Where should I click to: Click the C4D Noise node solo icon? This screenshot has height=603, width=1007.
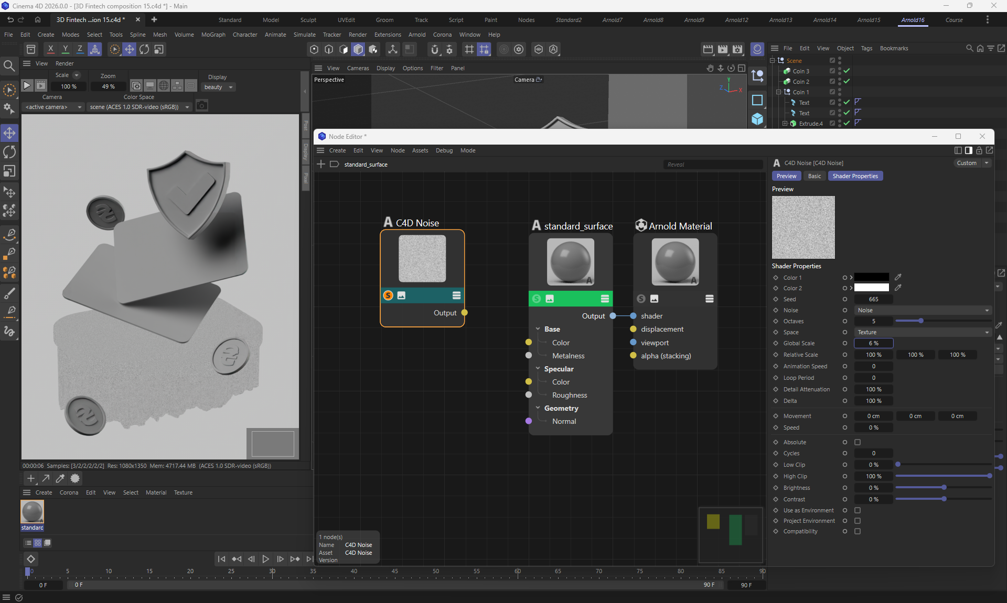pyautogui.click(x=388, y=295)
